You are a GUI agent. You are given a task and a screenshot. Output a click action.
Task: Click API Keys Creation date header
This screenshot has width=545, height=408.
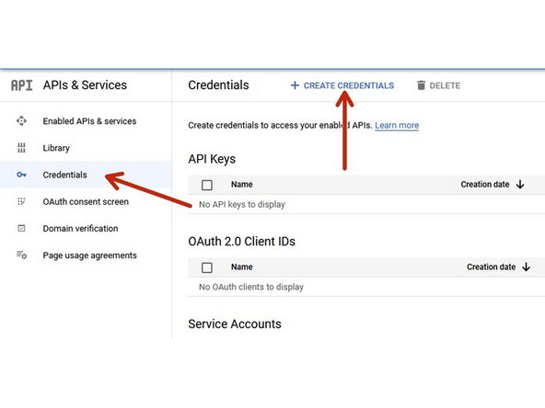485,184
